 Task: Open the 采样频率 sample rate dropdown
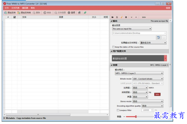tap(140, 92)
